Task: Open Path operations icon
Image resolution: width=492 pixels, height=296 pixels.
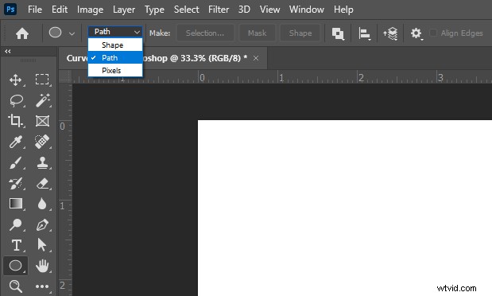Action: tap(338, 33)
